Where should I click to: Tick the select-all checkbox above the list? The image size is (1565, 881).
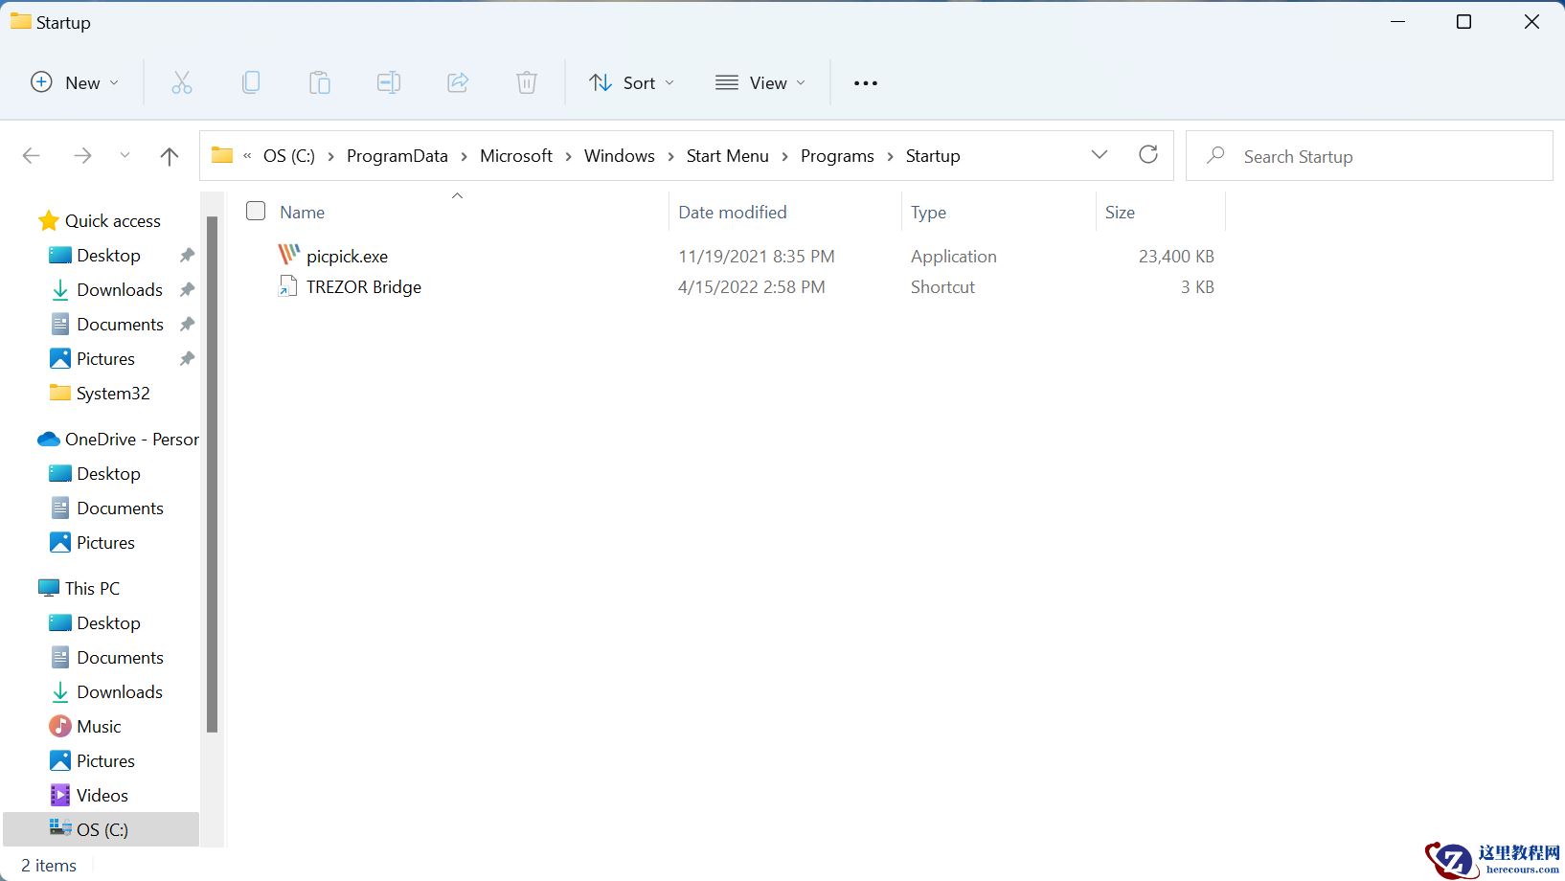pyautogui.click(x=256, y=211)
